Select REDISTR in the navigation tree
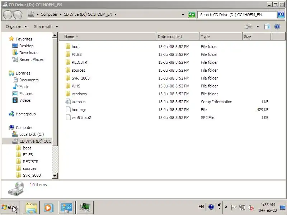Screen dimensions: 287x215 (x=30, y=162)
